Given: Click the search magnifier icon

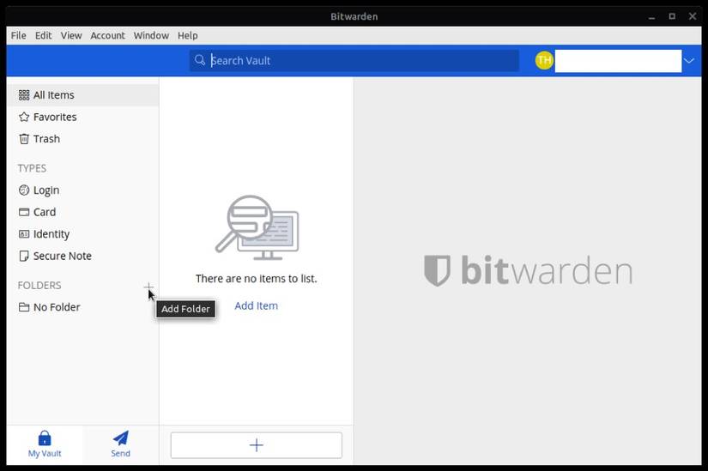Looking at the screenshot, I should coord(200,60).
